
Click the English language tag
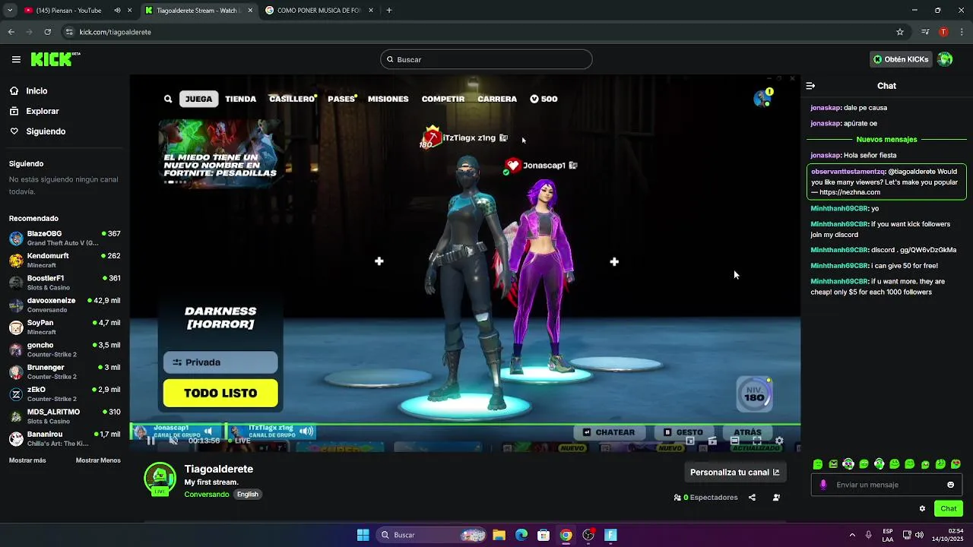tap(248, 495)
